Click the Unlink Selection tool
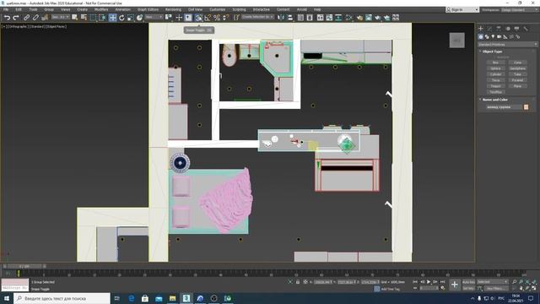Screen dimensions: 540x304 tap(35, 18)
